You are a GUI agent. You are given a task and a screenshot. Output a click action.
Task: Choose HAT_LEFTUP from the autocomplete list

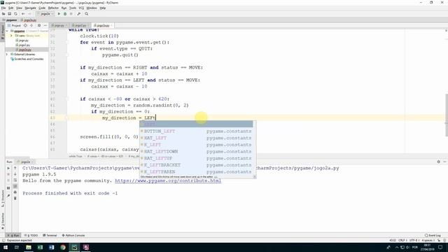click(x=196, y=158)
